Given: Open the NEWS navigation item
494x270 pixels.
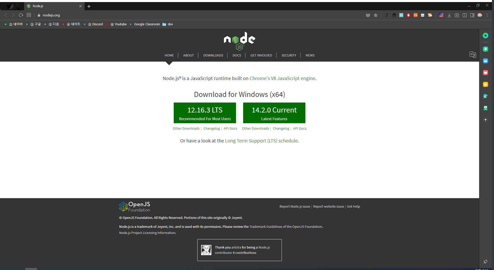Looking at the screenshot, I should click(310, 55).
